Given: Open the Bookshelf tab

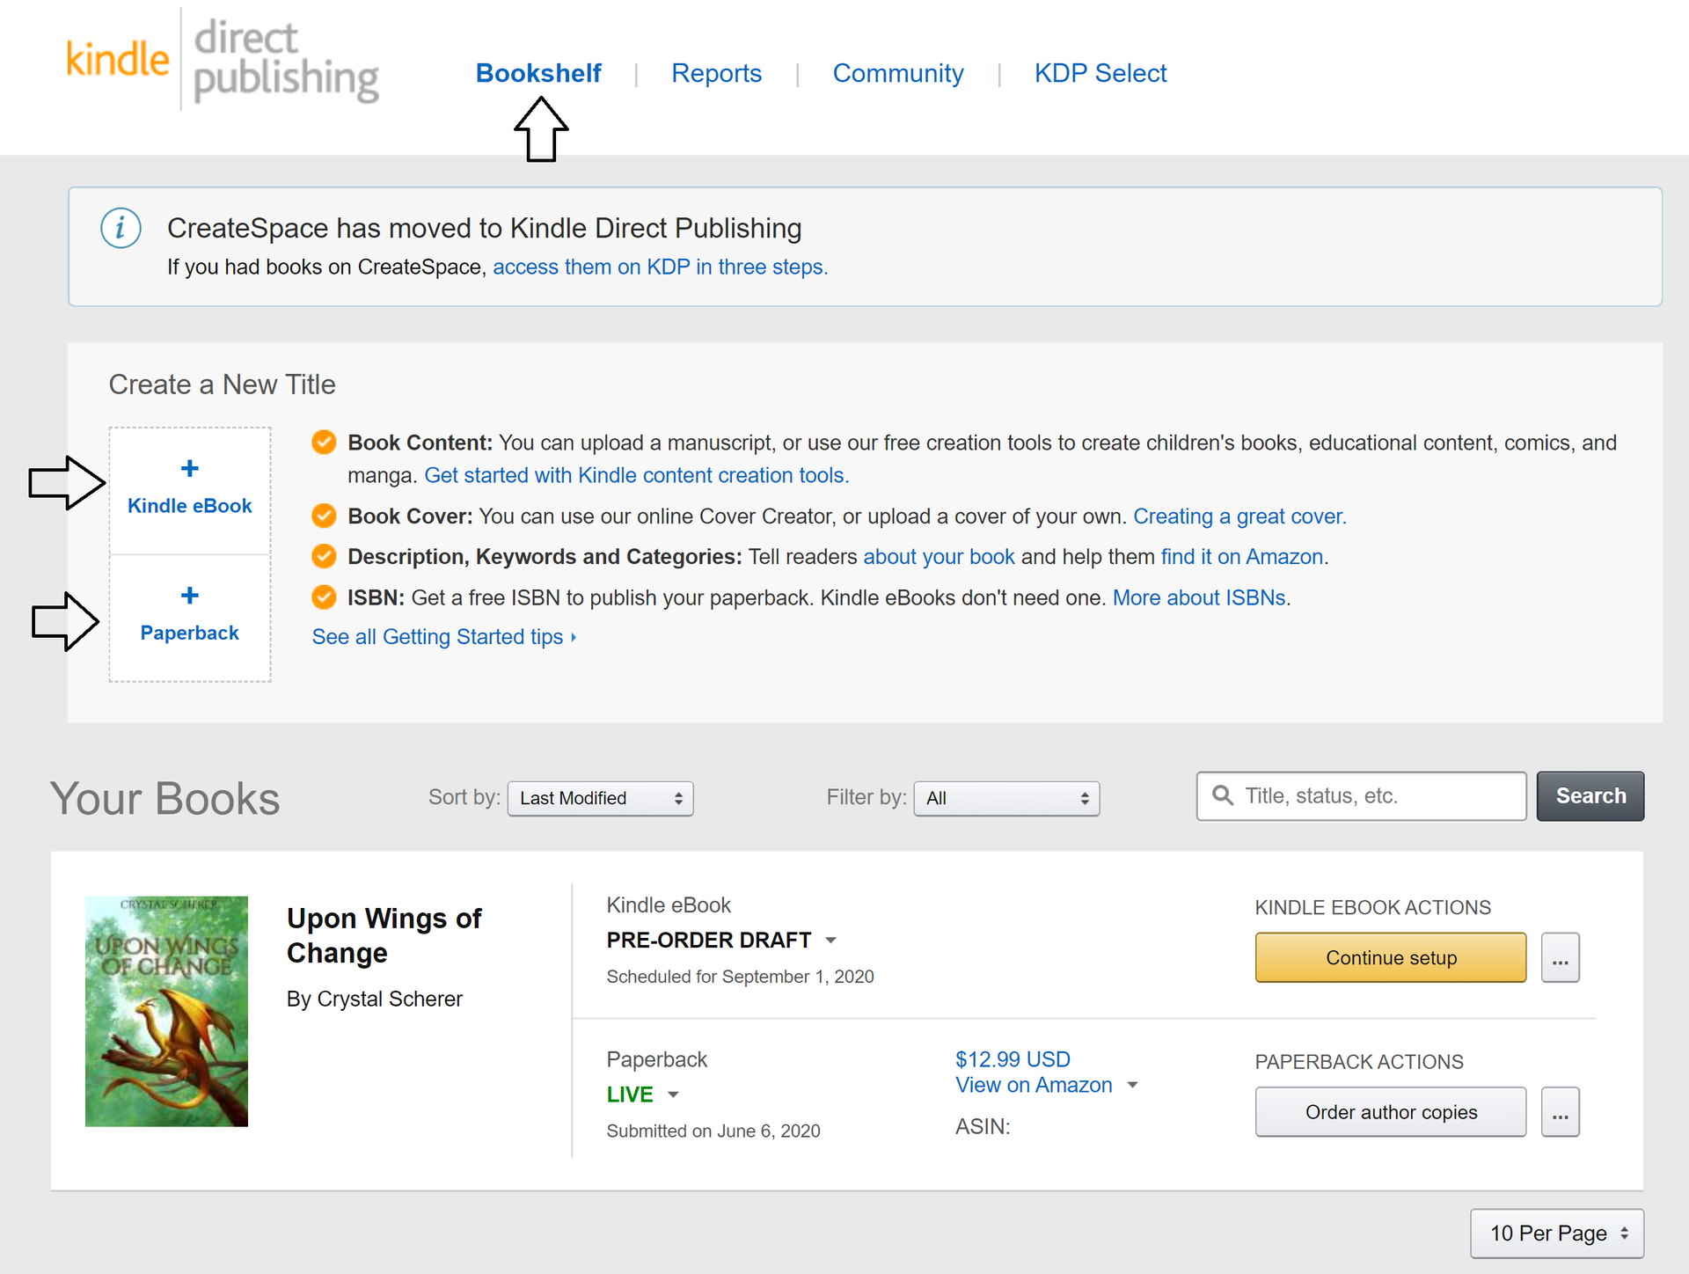Looking at the screenshot, I should point(538,73).
